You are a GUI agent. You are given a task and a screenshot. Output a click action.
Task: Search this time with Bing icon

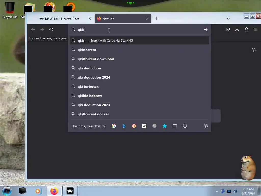[124, 126]
